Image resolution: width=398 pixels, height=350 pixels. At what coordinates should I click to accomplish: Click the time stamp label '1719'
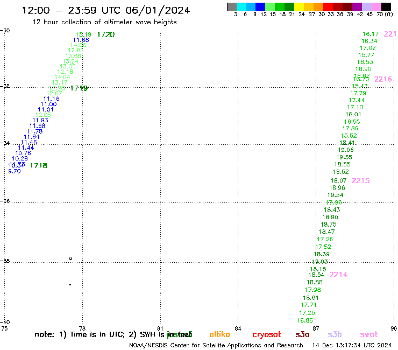coord(79,88)
